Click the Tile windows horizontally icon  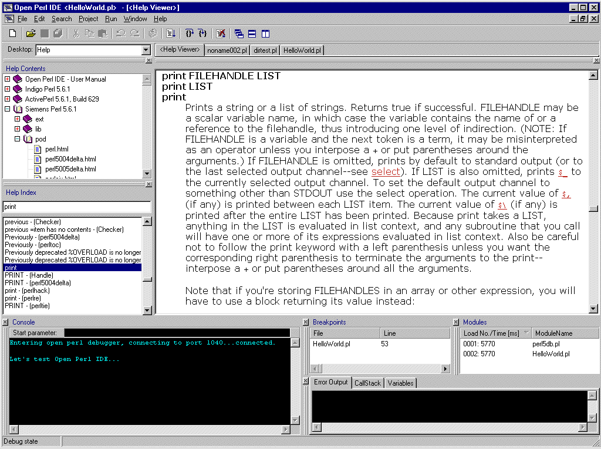pyautogui.click(x=252, y=33)
